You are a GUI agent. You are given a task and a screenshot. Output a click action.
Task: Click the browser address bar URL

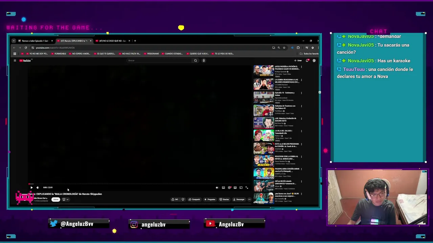(55, 48)
